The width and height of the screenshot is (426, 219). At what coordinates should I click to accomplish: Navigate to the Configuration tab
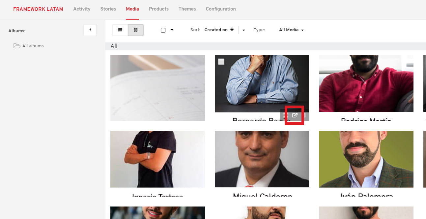[x=221, y=9]
